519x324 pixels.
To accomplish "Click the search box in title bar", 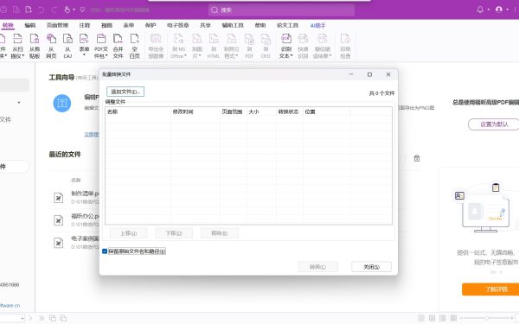I will pyautogui.click(x=281, y=10).
